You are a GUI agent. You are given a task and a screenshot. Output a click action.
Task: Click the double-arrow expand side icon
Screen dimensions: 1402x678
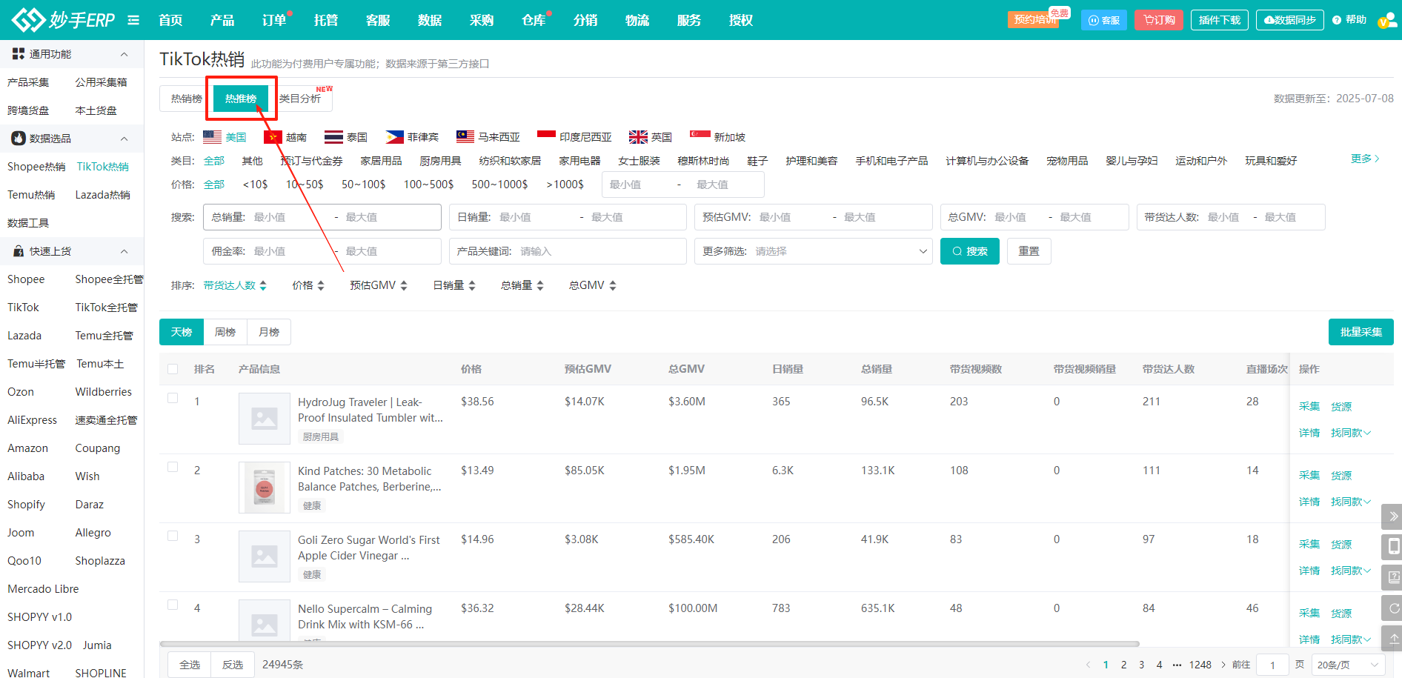(1393, 516)
